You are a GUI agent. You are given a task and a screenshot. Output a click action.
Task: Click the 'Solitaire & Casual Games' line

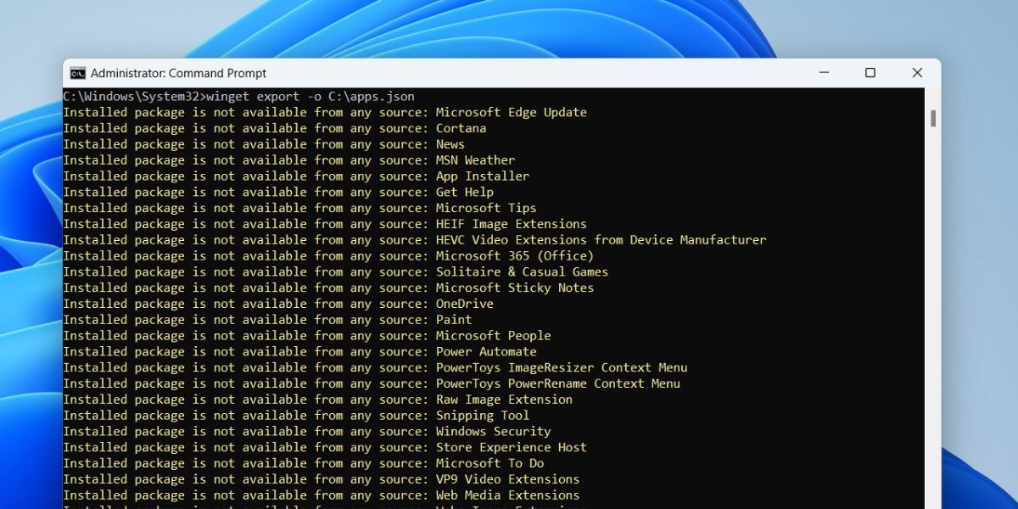point(522,272)
